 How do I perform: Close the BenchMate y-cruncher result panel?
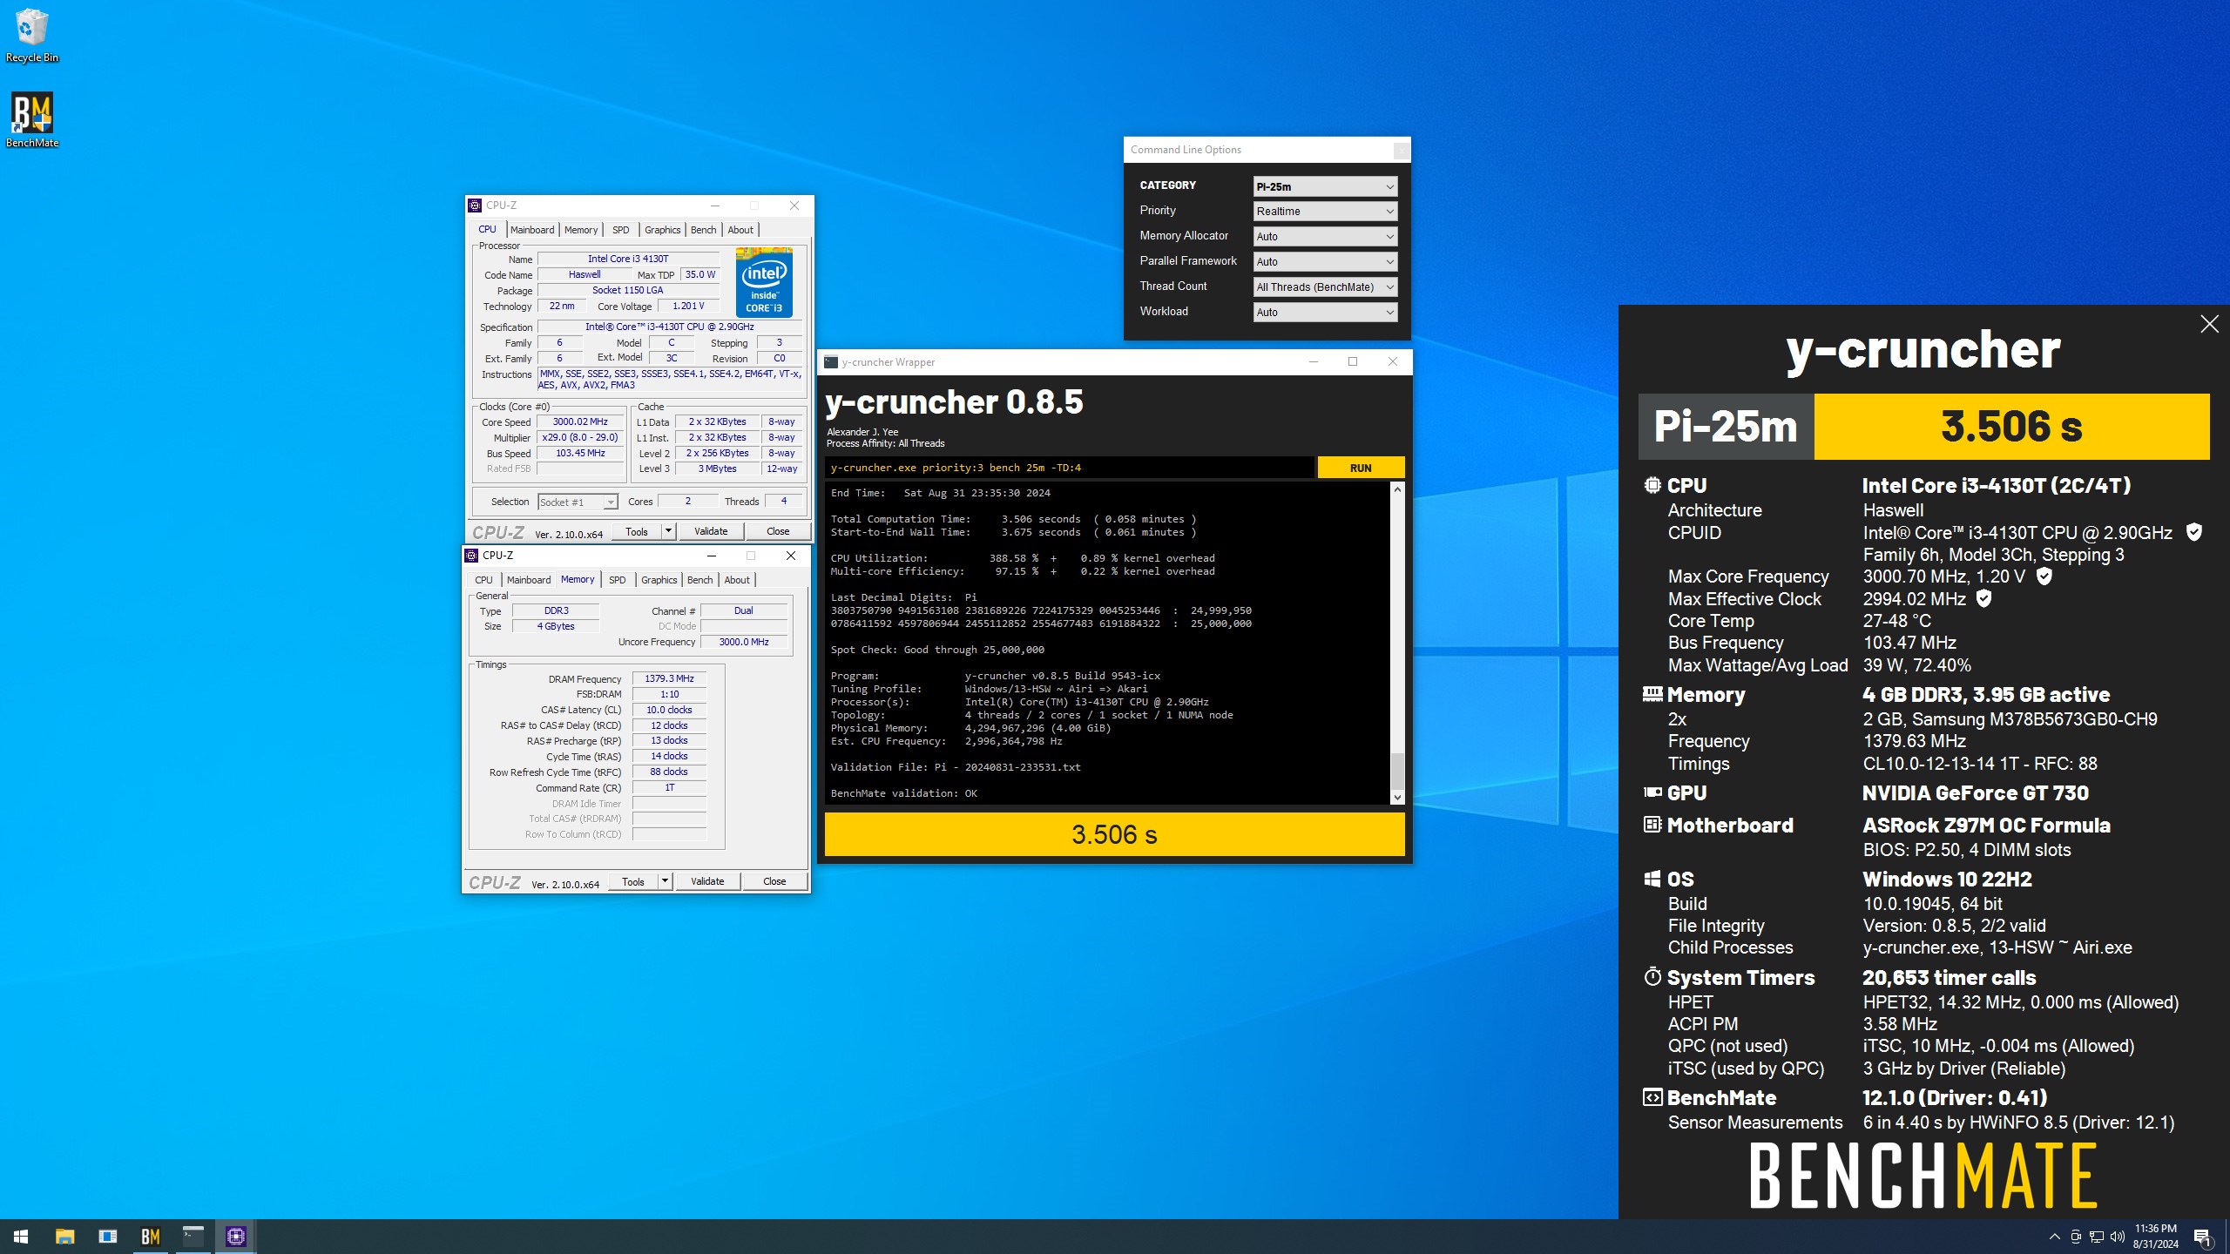pyautogui.click(x=2209, y=325)
